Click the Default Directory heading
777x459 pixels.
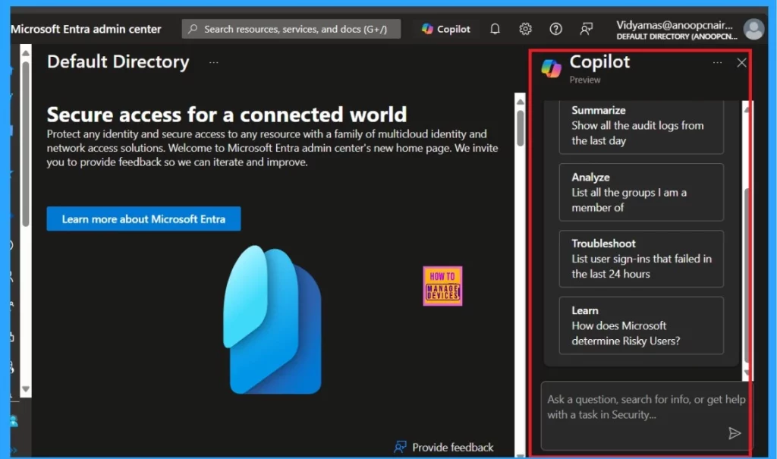click(118, 62)
